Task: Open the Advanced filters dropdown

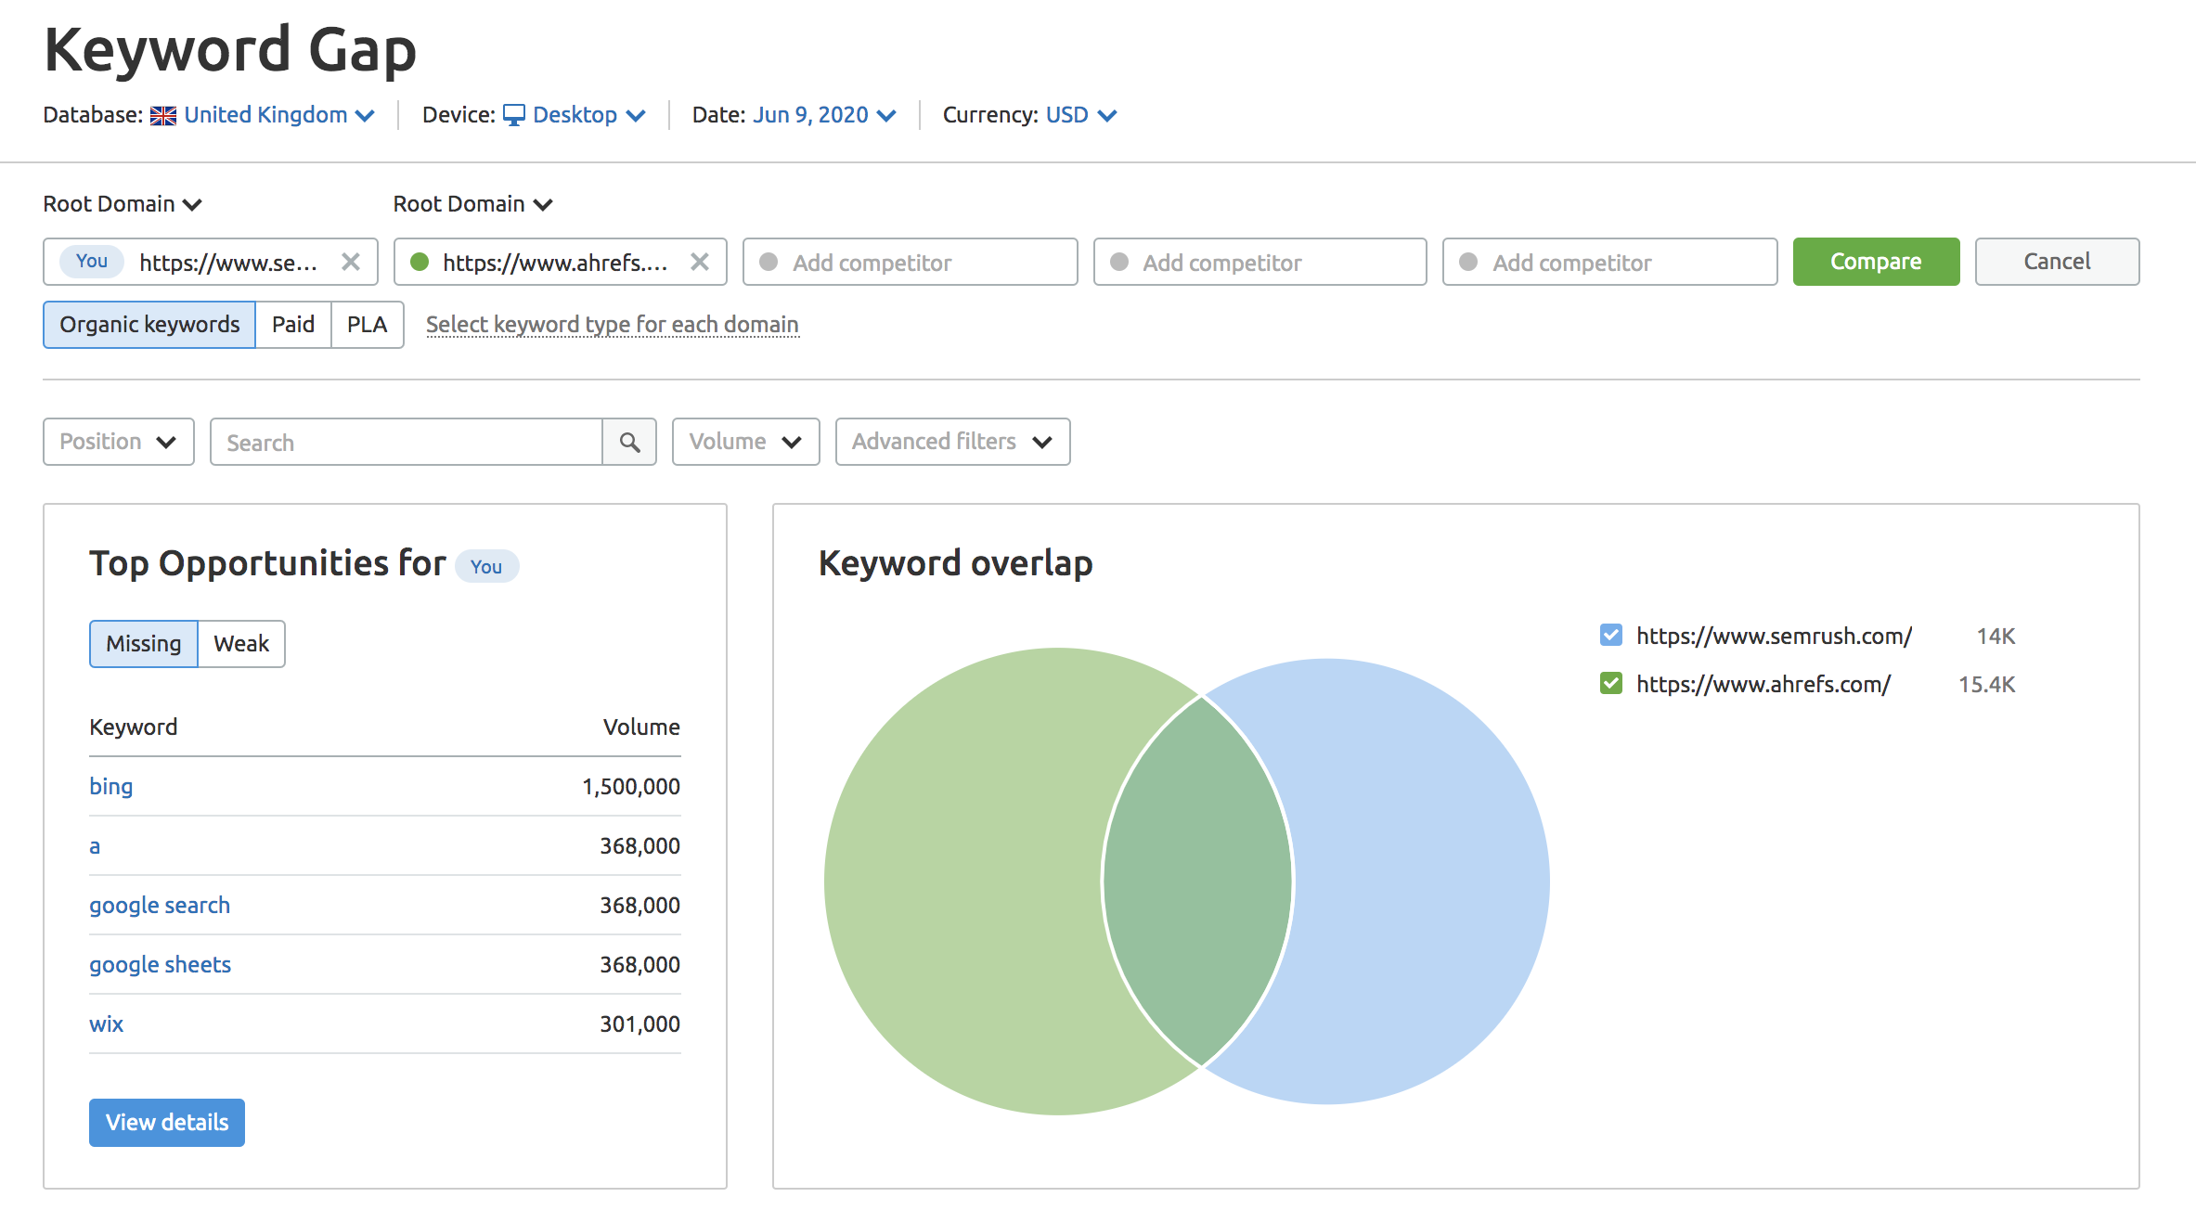Action: coord(952,442)
